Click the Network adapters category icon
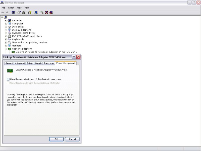The image size is (201, 151). click(9, 49)
